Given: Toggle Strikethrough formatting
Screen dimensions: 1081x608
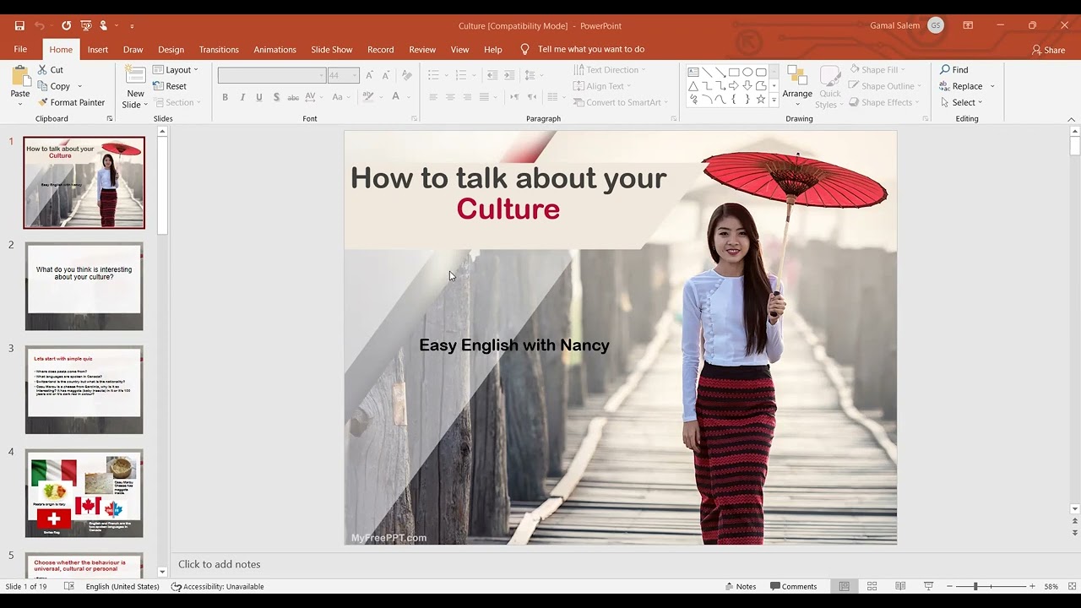Looking at the screenshot, I should [293, 97].
